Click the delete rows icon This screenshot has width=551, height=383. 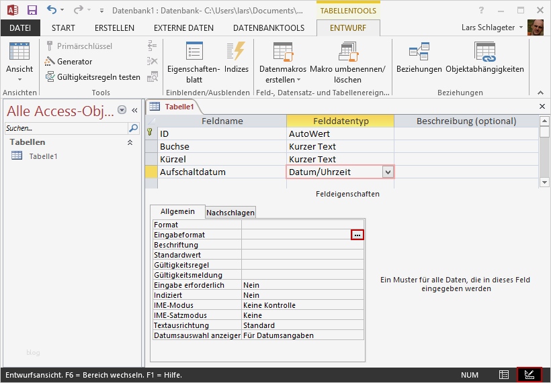point(152,61)
